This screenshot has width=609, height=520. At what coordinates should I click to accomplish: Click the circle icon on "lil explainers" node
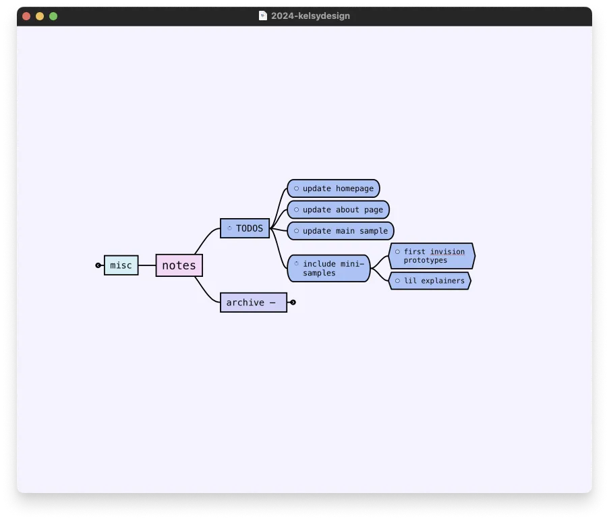click(x=397, y=280)
